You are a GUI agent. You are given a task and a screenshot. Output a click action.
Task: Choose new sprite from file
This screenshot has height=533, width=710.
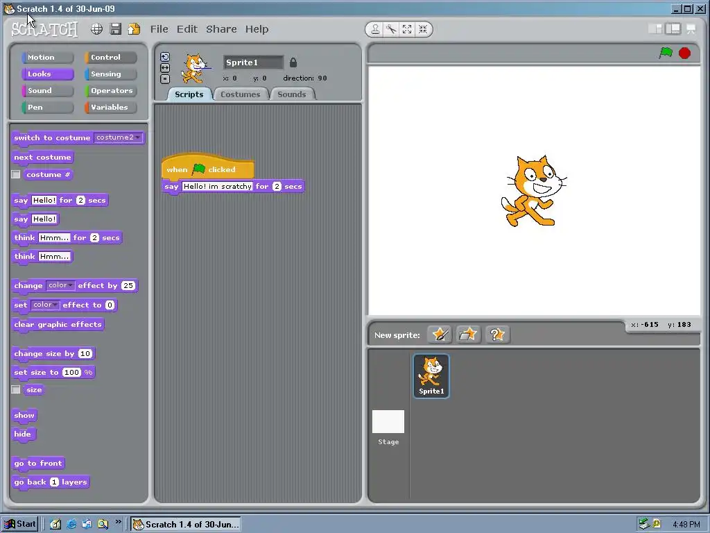point(468,335)
